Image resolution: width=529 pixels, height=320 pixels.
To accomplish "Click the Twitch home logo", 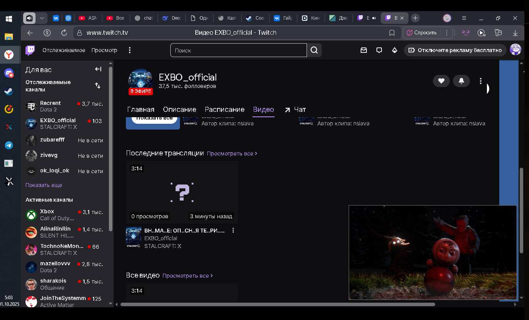I will pyautogui.click(x=30, y=50).
